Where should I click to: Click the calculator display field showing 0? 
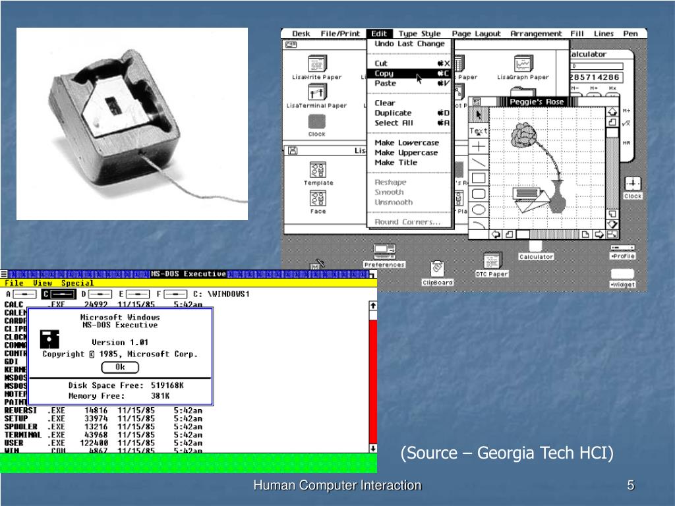[597, 67]
